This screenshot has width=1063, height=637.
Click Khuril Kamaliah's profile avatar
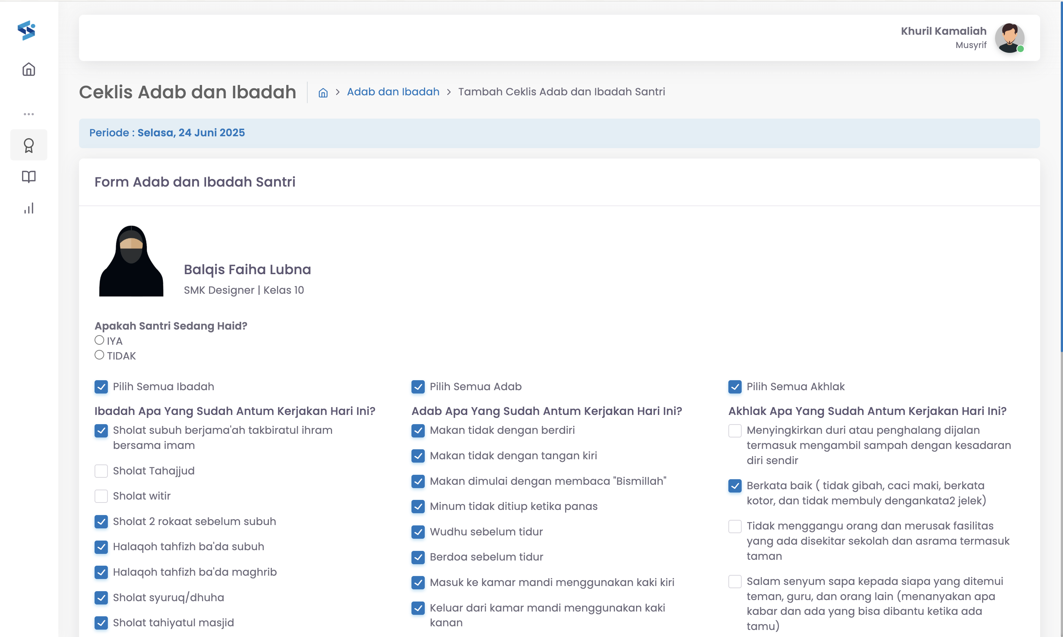pyautogui.click(x=1010, y=38)
